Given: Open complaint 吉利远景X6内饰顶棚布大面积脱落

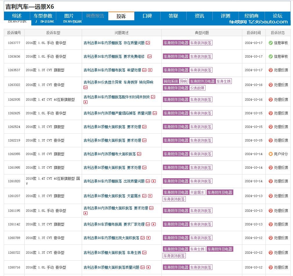Looking at the screenshot, I should point(110,154).
